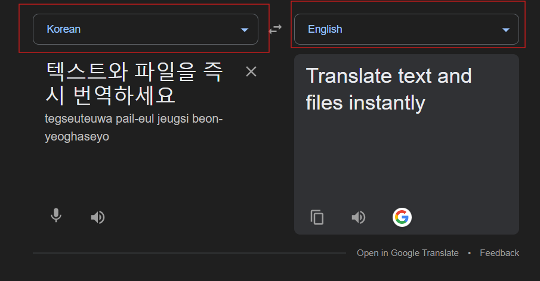Viewport: 540px width, 281px height.
Task: Copy the English translation
Action: point(317,217)
